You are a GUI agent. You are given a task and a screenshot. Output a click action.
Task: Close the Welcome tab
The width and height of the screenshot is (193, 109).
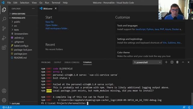pyautogui.click(x=55, y=8)
